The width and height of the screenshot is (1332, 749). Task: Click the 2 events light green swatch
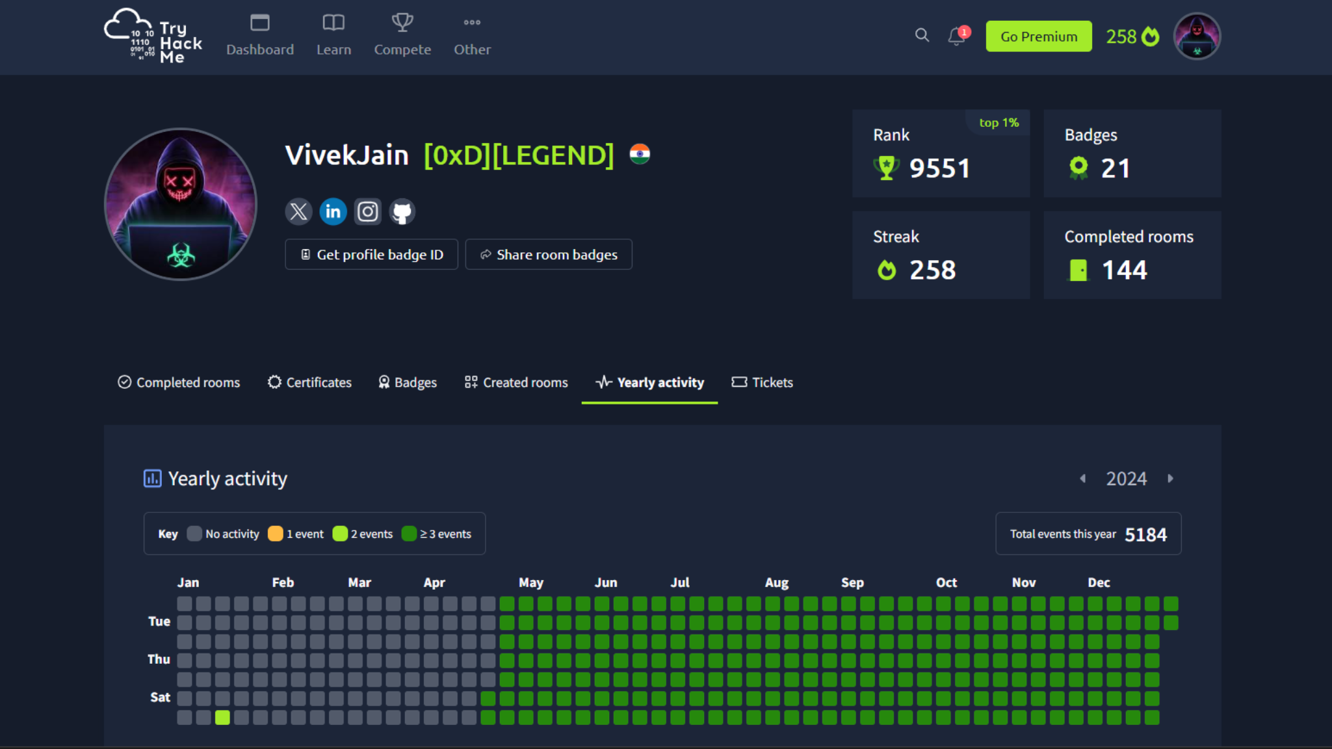click(x=340, y=534)
